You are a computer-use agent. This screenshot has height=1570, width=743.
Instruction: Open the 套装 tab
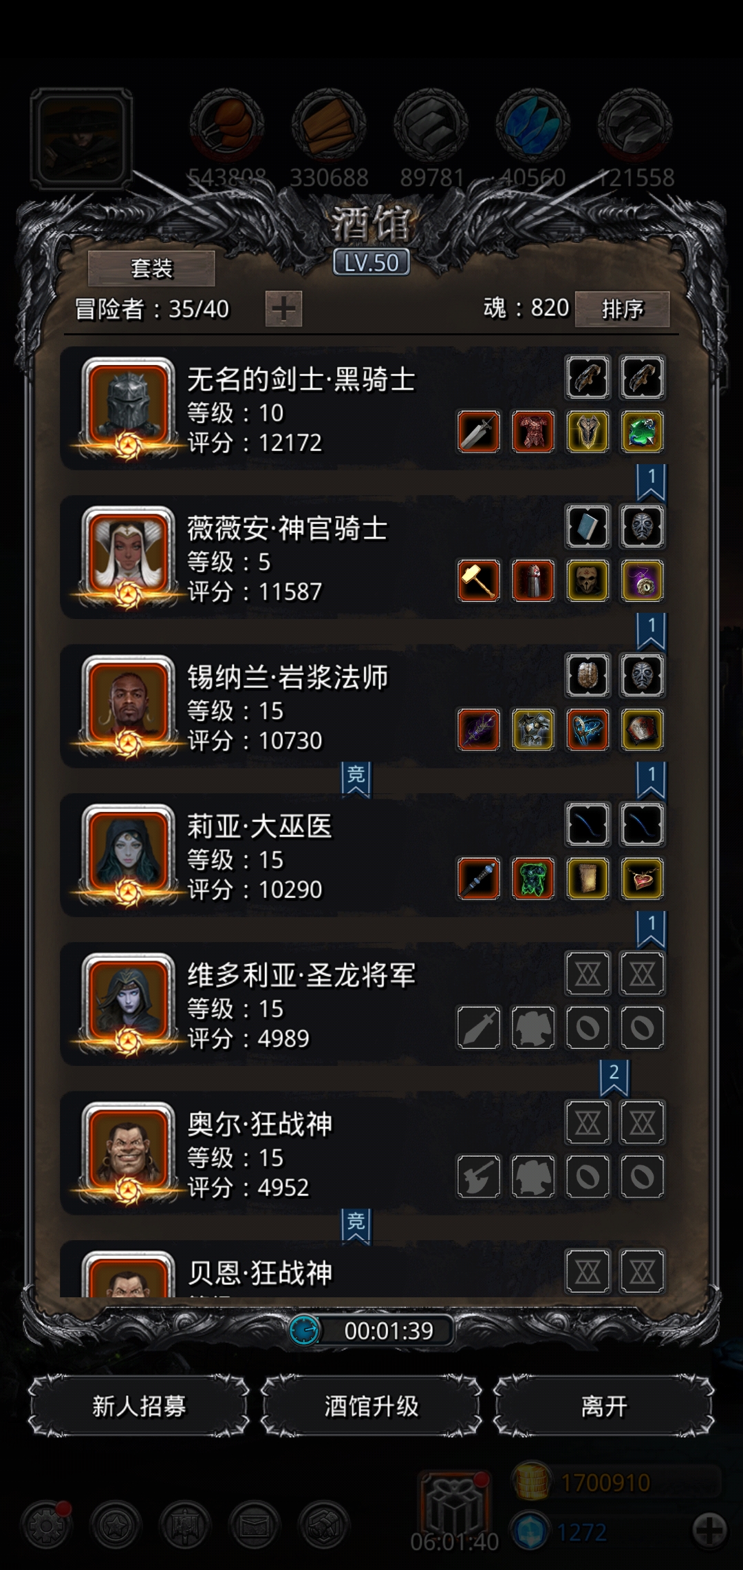tap(151, 268)
